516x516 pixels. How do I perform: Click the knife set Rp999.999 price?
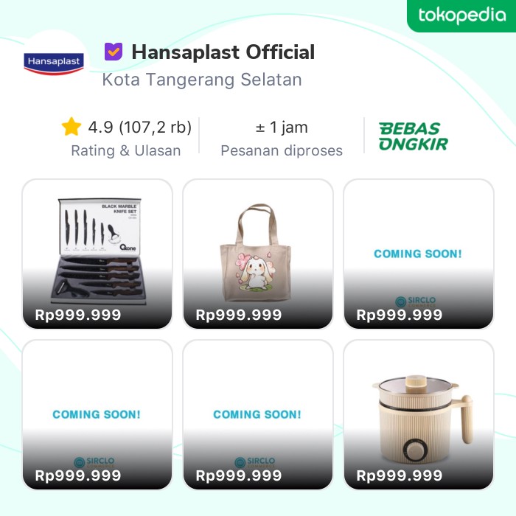tap(78, 315)
